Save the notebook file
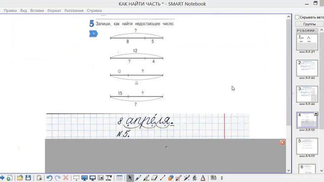The image size is (324, 182). 28,177
